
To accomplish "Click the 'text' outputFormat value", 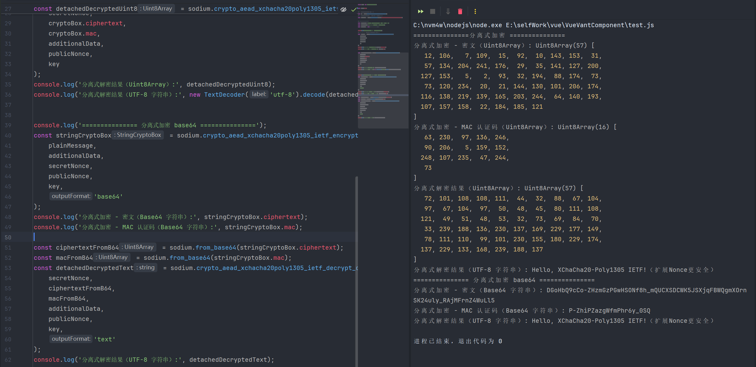I will pyautogui.click(x=105, y=339).
